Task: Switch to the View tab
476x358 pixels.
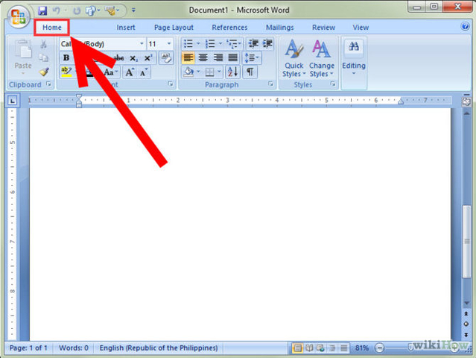Action: (x=361, y=28)
